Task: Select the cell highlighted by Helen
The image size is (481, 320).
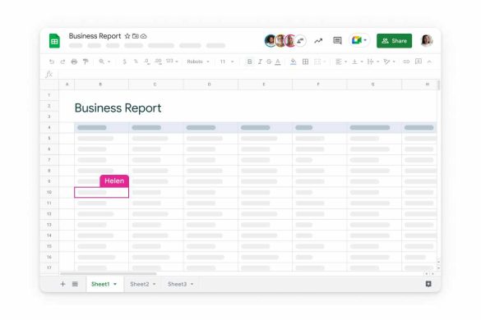Action: coord(101,192)
